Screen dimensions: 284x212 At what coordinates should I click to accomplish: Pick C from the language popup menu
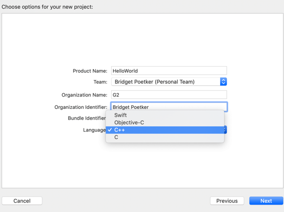tap(165, 137)
